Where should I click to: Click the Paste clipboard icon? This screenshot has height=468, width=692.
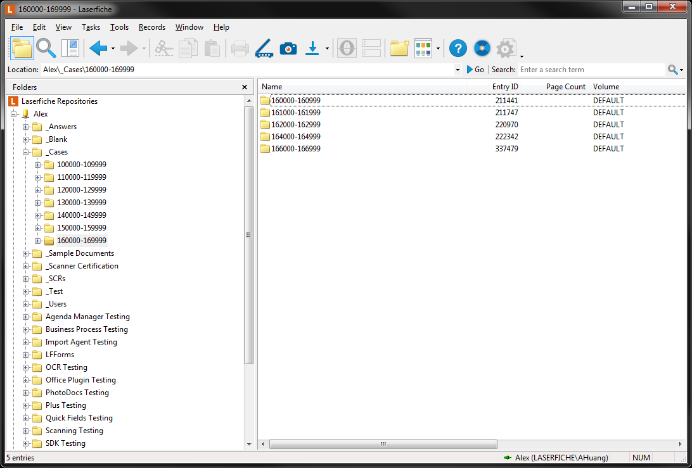(x=212, y=48)
